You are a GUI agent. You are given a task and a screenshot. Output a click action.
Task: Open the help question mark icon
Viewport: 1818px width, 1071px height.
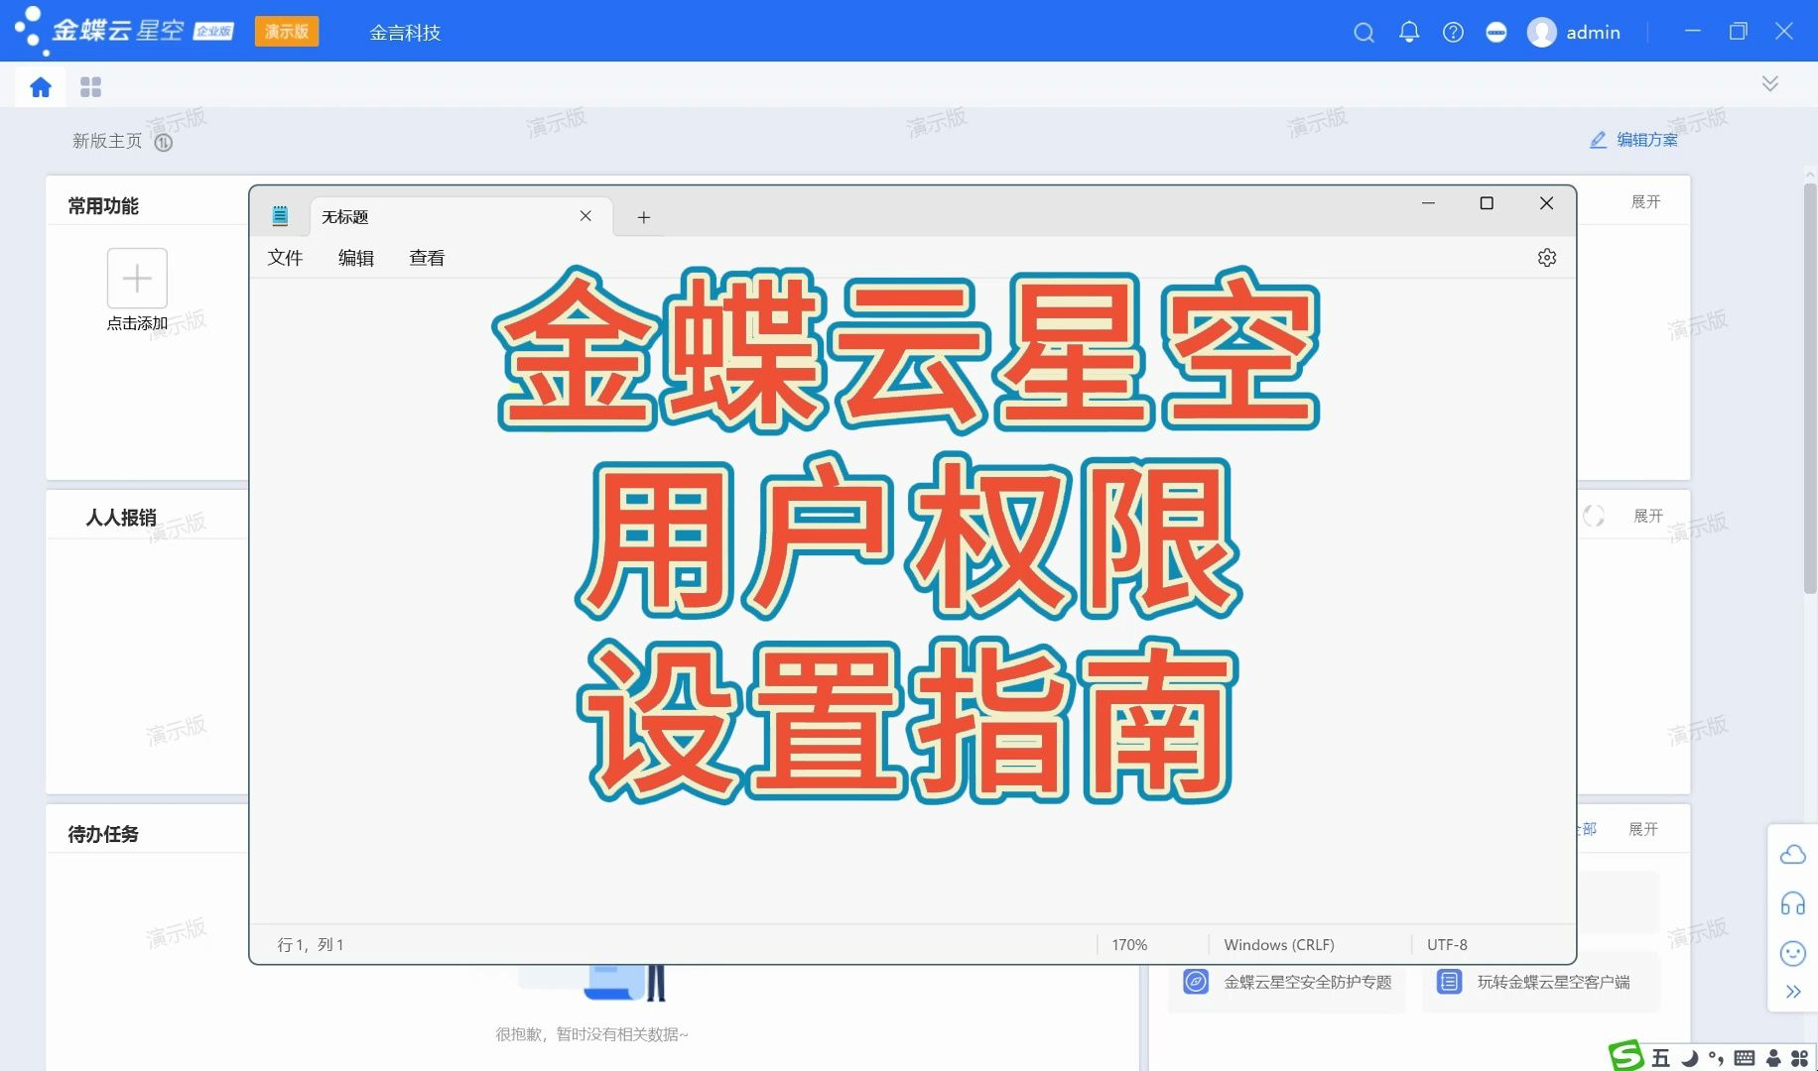tap(1453, 33)
